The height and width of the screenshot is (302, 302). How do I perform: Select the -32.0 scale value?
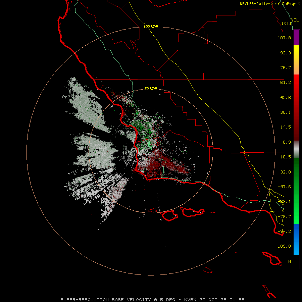tap(284, 172)
